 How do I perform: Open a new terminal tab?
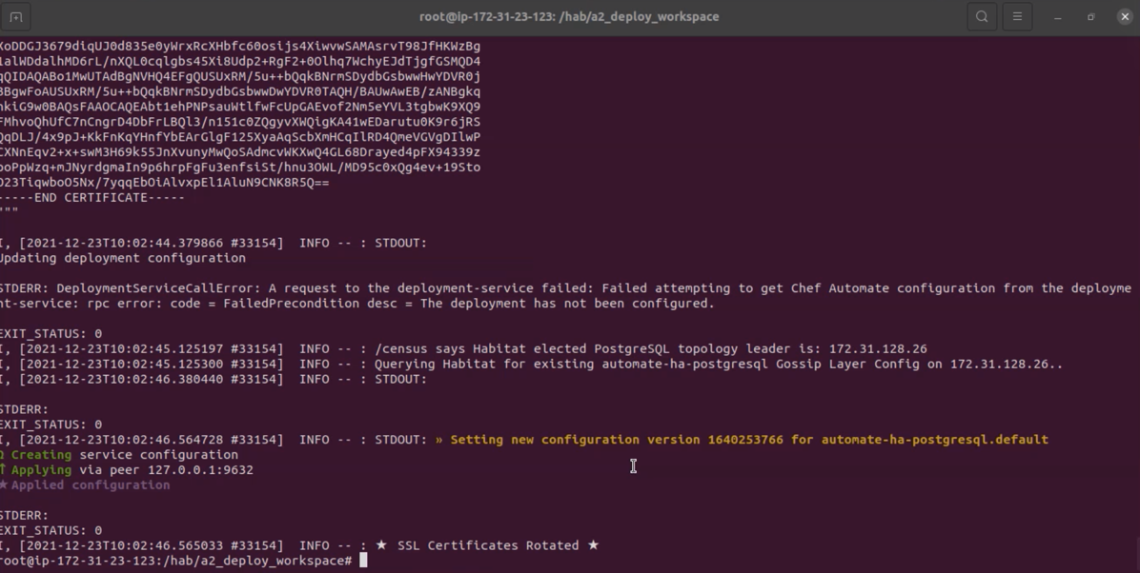coord(16,17)
